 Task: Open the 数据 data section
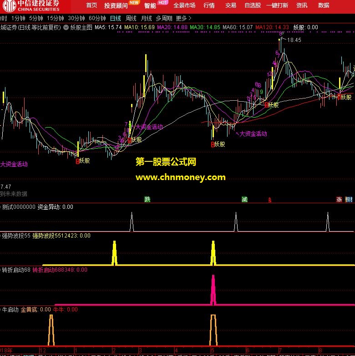pos(324,5)
